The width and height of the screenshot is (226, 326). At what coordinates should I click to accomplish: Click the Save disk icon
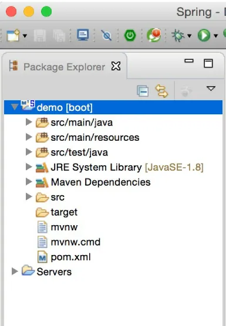pyautogui.click(x=40, y=36)
